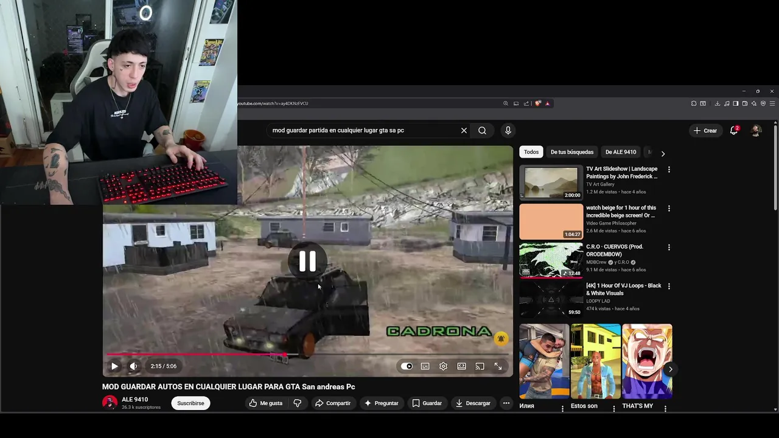The image size is (779, 438).
Task: Subscribe to ALE 9410 channel
Action: [190, 403]
